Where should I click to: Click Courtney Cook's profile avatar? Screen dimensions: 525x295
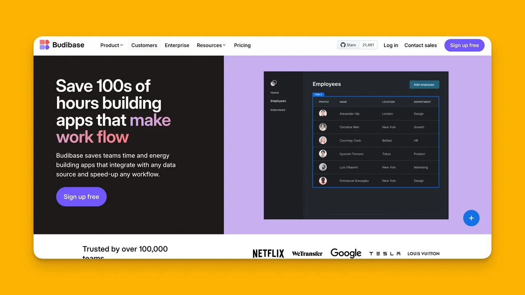pyautogui.click(x=323, y=141)
